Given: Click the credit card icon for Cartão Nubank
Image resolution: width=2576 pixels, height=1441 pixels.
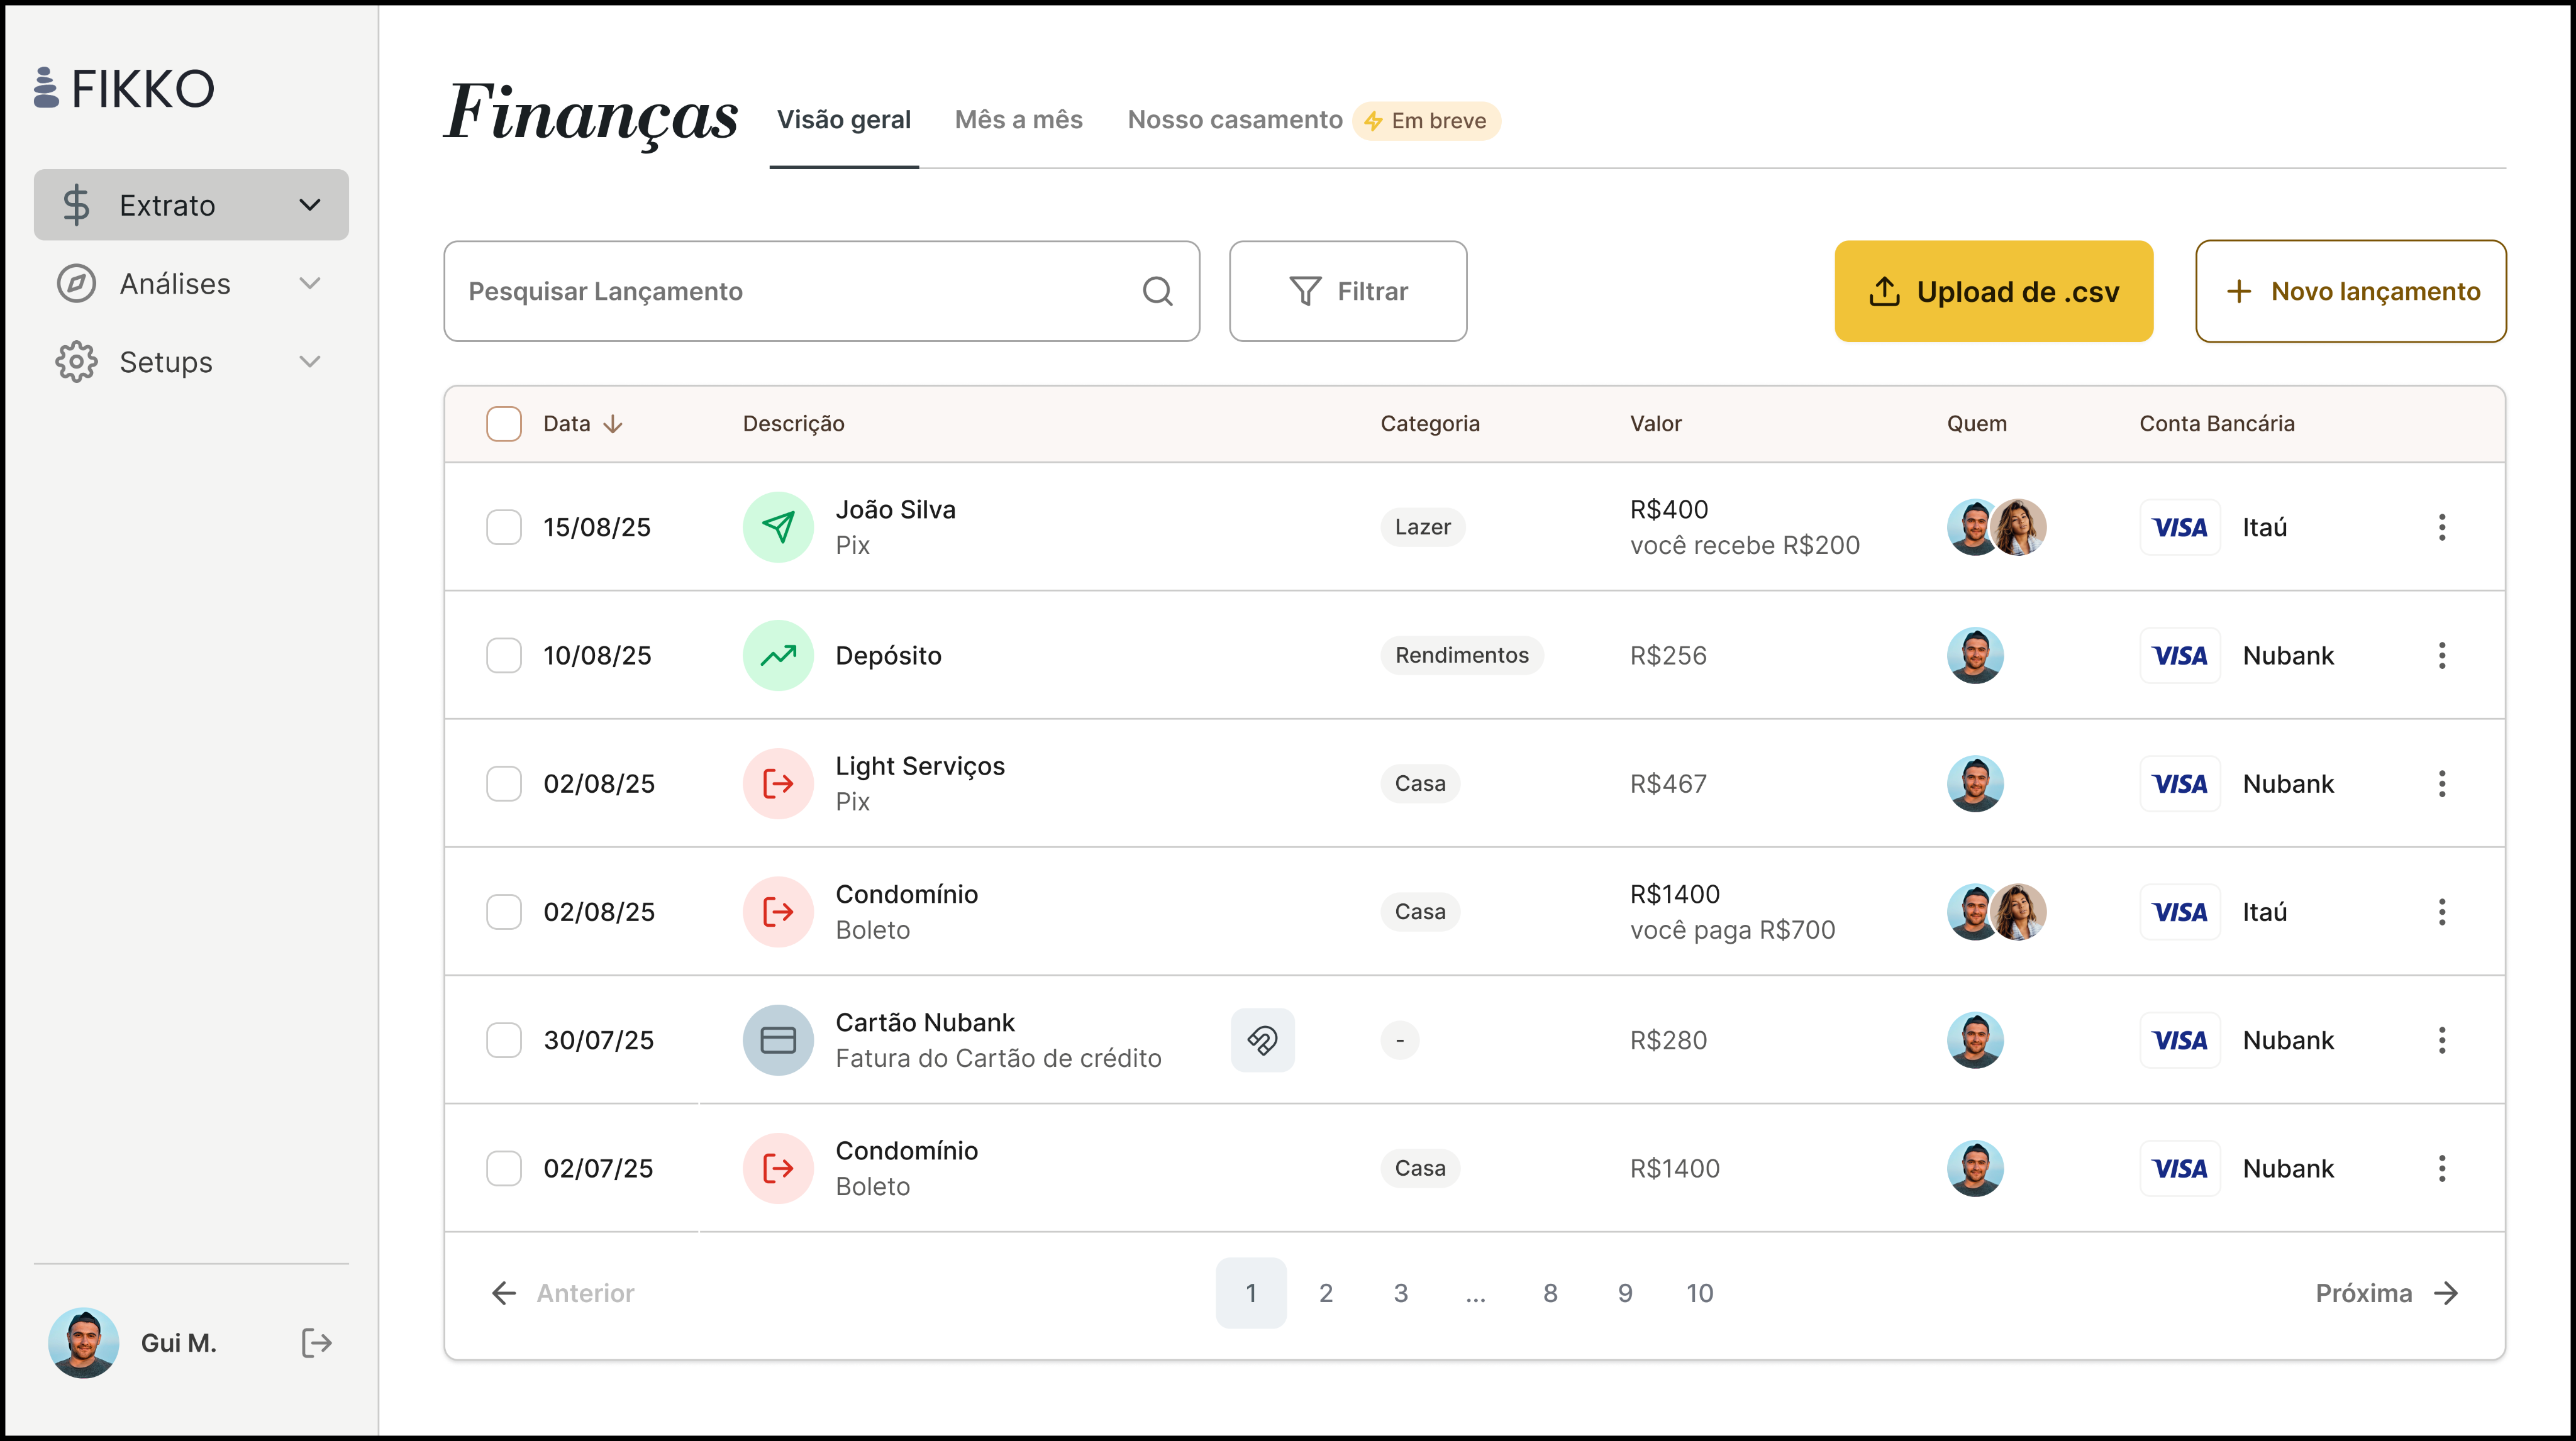Looking at the screenshot, I should click(x=778, y=1040).
